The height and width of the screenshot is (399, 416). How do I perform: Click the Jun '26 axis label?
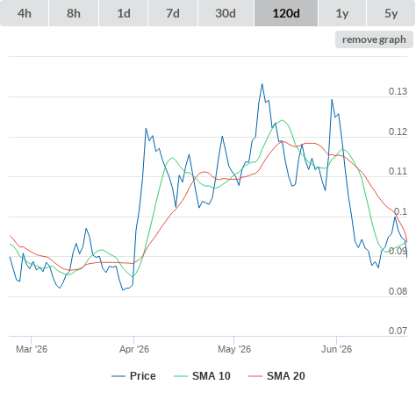(x=336, y=349)
